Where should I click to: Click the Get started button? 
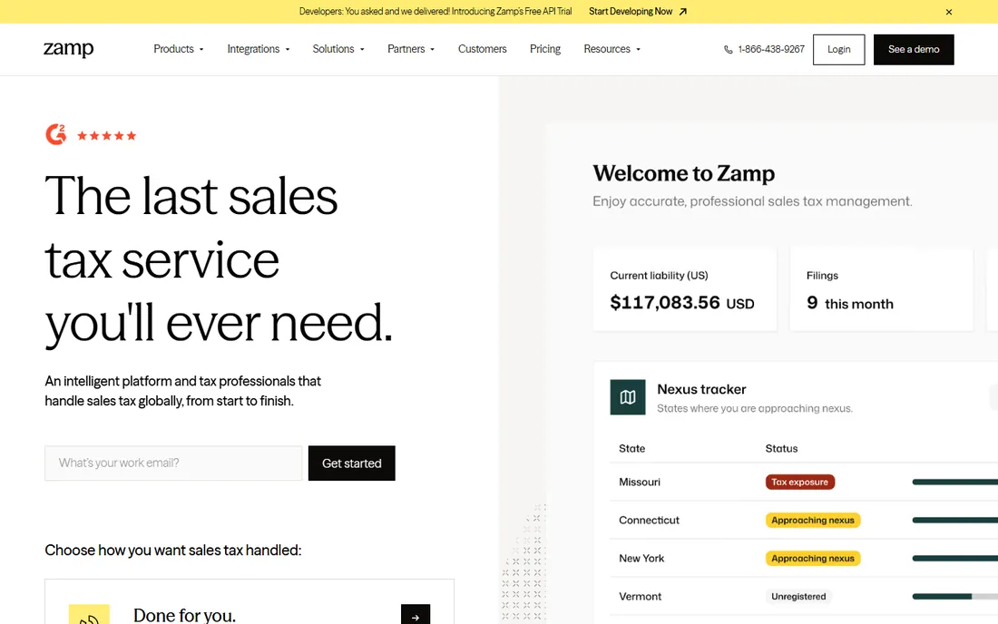[351, 463]
